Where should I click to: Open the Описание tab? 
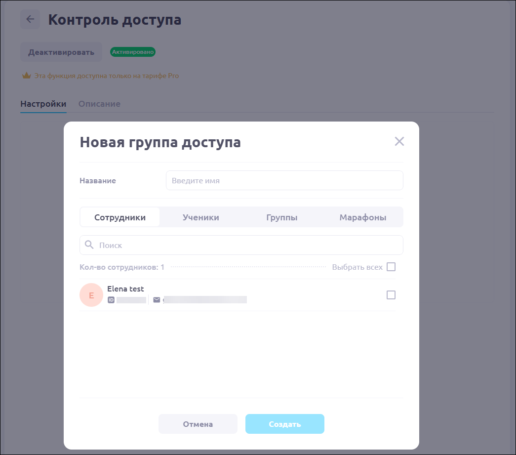tap(99, 104)
